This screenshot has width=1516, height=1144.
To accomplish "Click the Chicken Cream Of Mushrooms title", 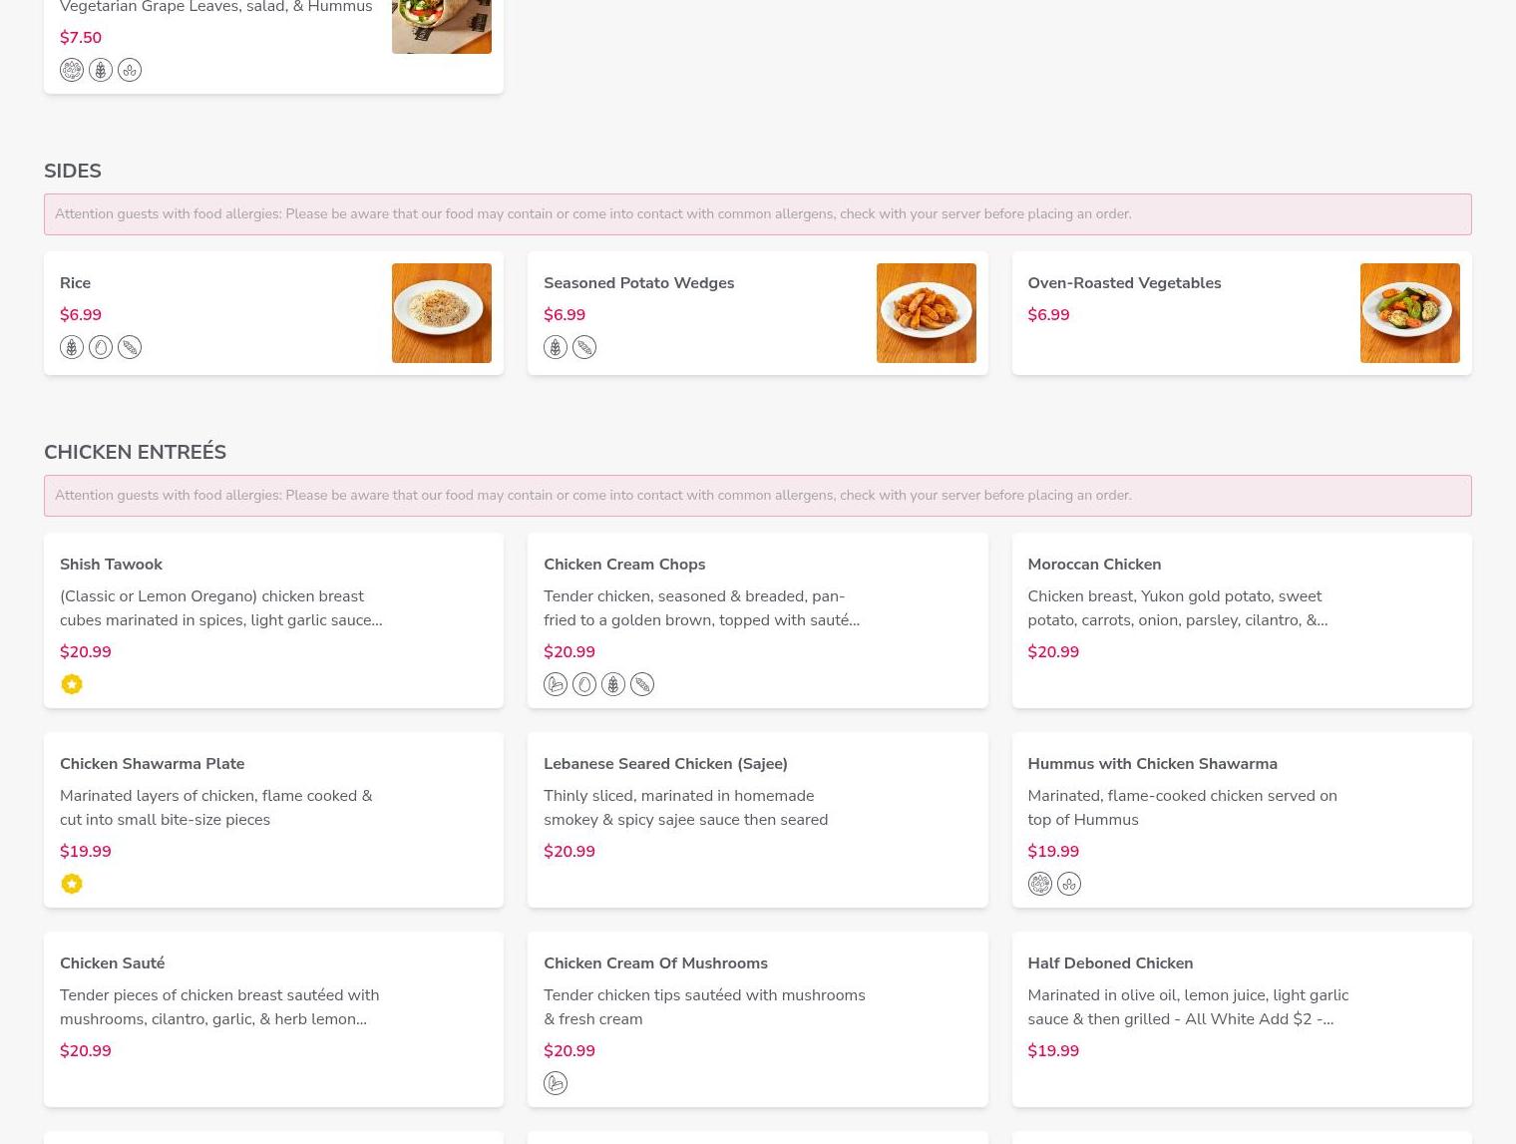I will 655,963.
